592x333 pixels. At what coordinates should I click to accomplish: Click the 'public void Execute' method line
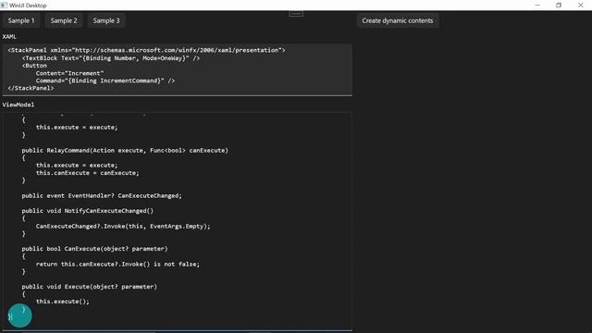[89, 287]
